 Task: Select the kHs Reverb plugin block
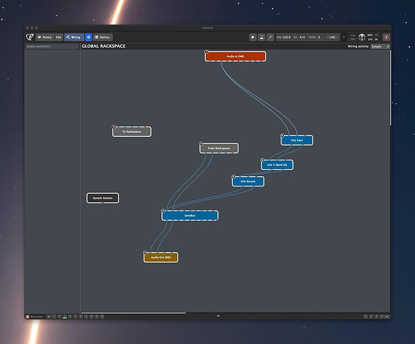click(x=248, y=182)
